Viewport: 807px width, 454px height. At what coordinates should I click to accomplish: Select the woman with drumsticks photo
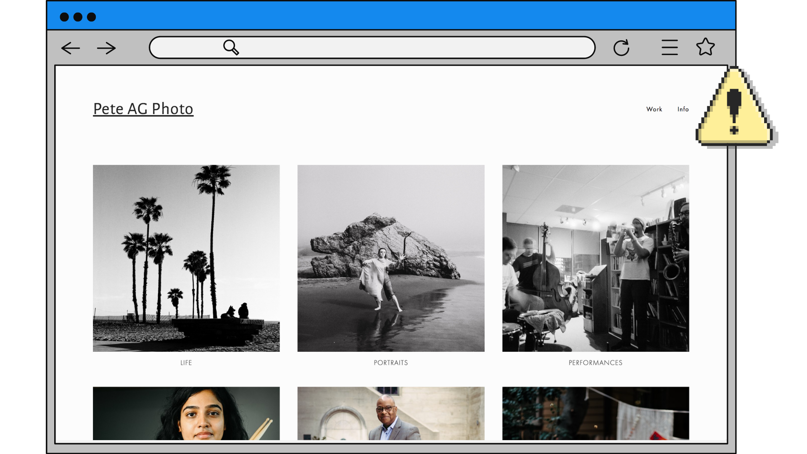point(186,413)
